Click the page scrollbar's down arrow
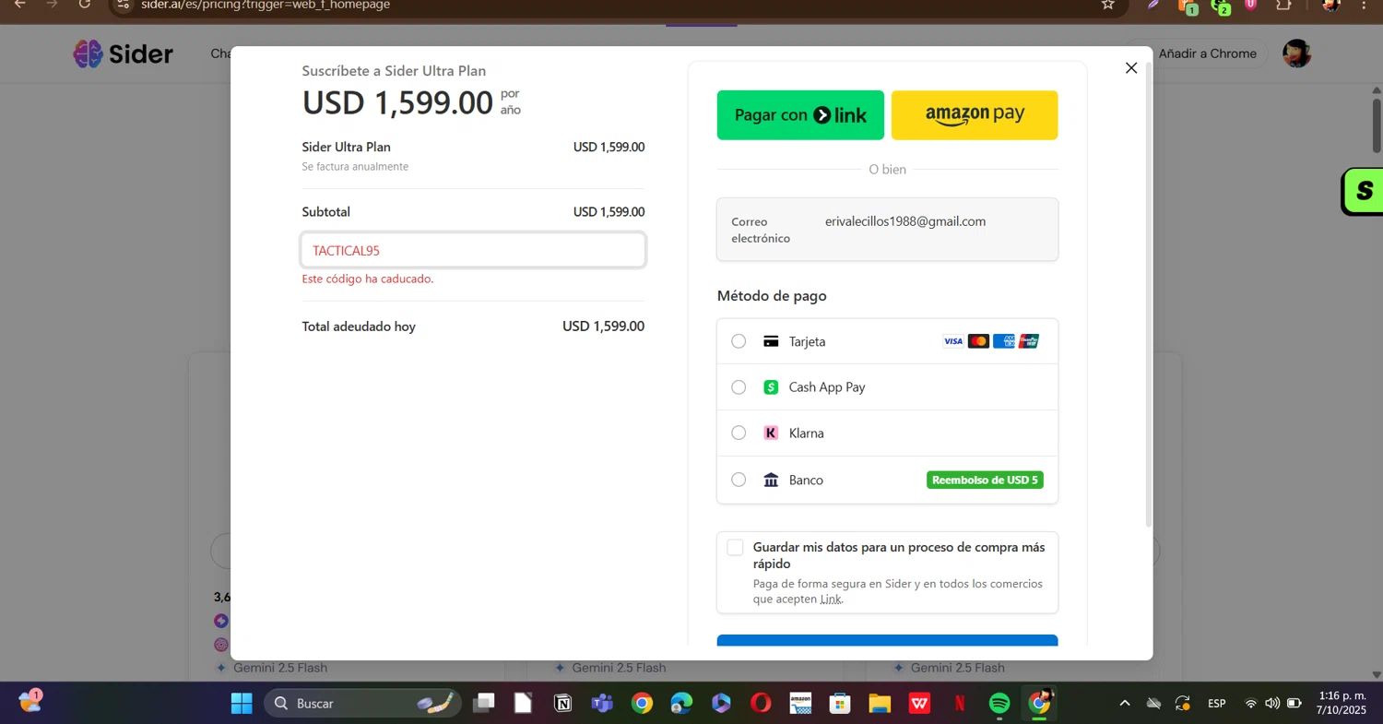Viewport: 1383px width, 724px height. click(x=1377, y=674)
